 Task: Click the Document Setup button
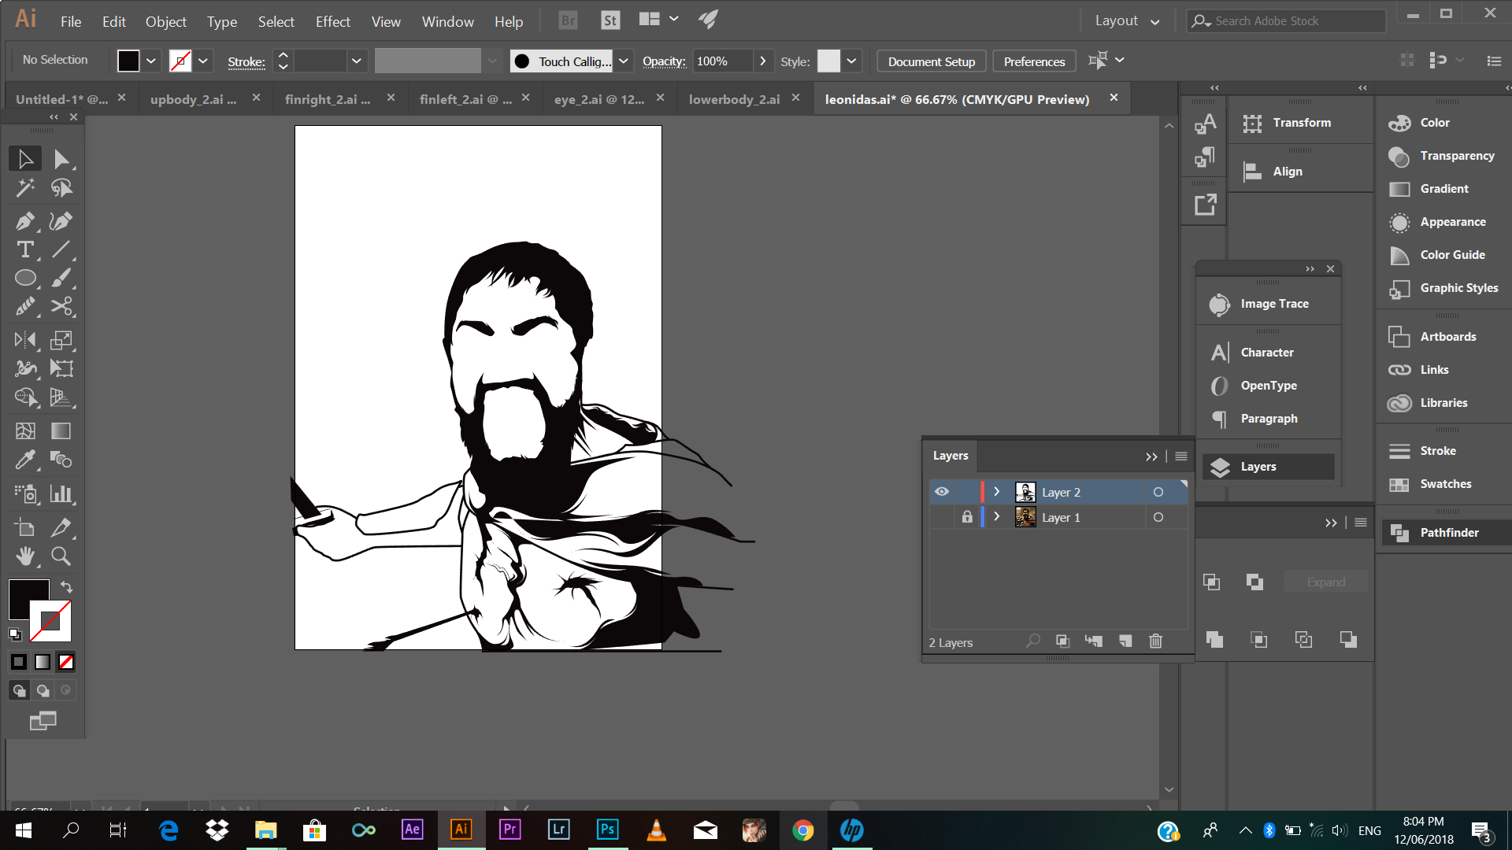931,61
